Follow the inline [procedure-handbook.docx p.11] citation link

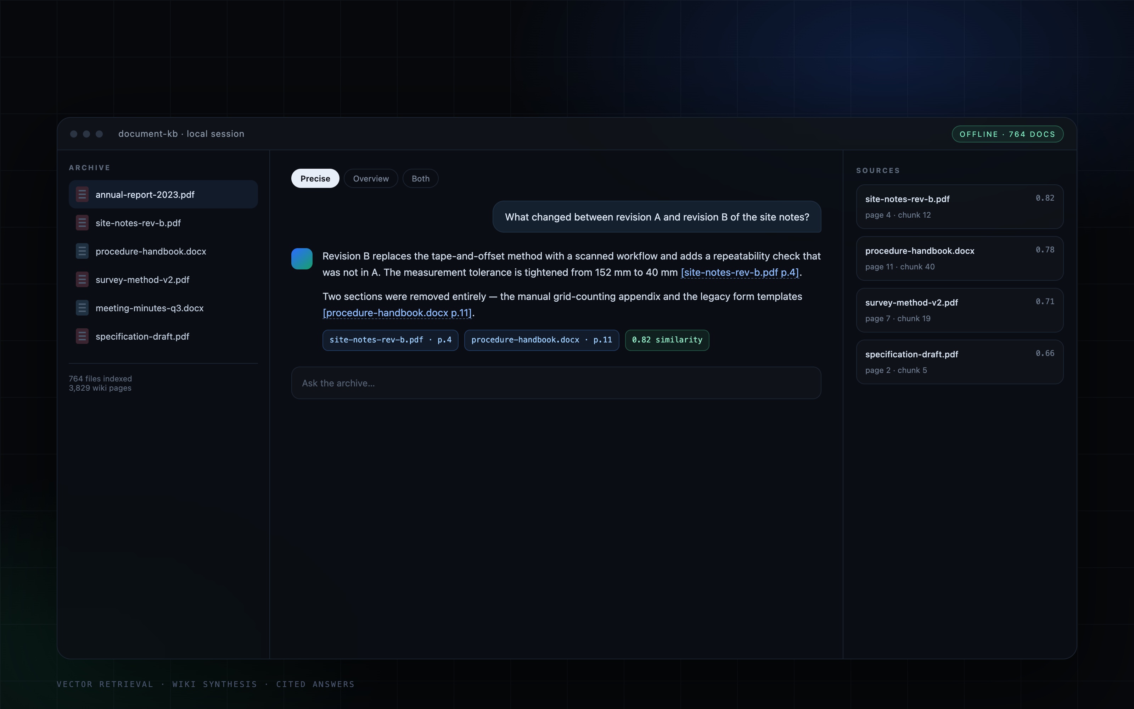pyautogui.click(x=397, y=313)
